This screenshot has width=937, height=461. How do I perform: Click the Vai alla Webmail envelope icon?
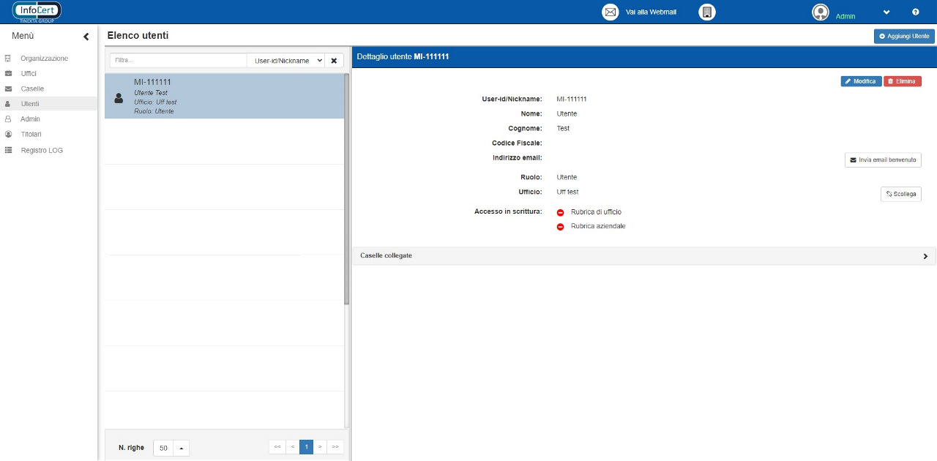610,12
